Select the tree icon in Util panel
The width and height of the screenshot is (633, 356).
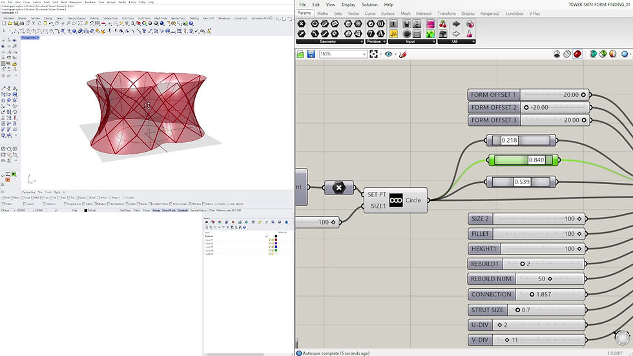[443, 34]
